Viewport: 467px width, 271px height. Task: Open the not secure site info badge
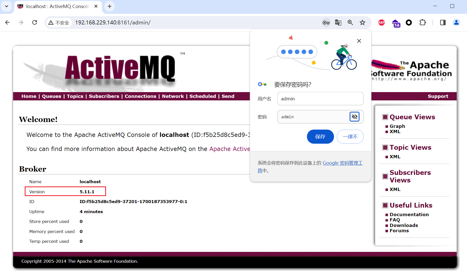(59, 23)
